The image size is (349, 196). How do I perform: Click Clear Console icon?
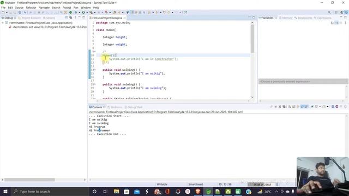coord(290,107)
